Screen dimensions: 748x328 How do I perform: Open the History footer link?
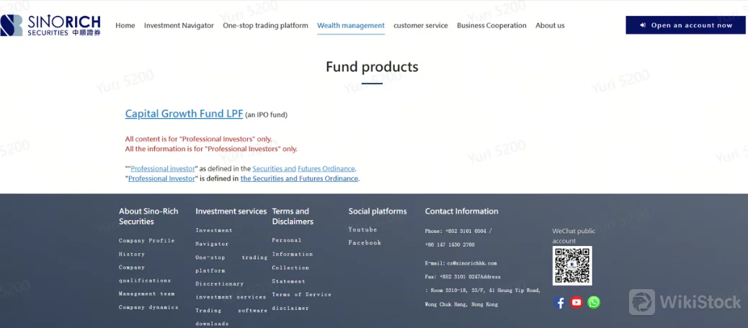pos(132,254)
